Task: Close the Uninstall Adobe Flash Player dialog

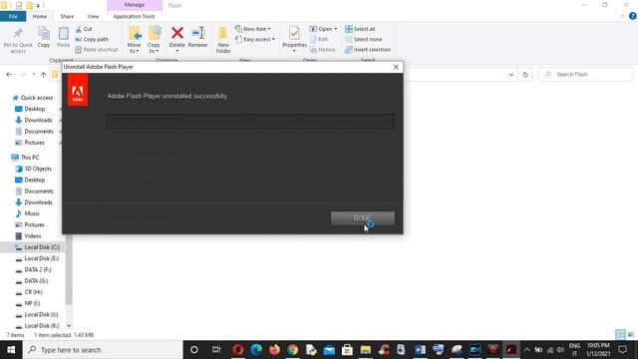Action: [396, 67]
